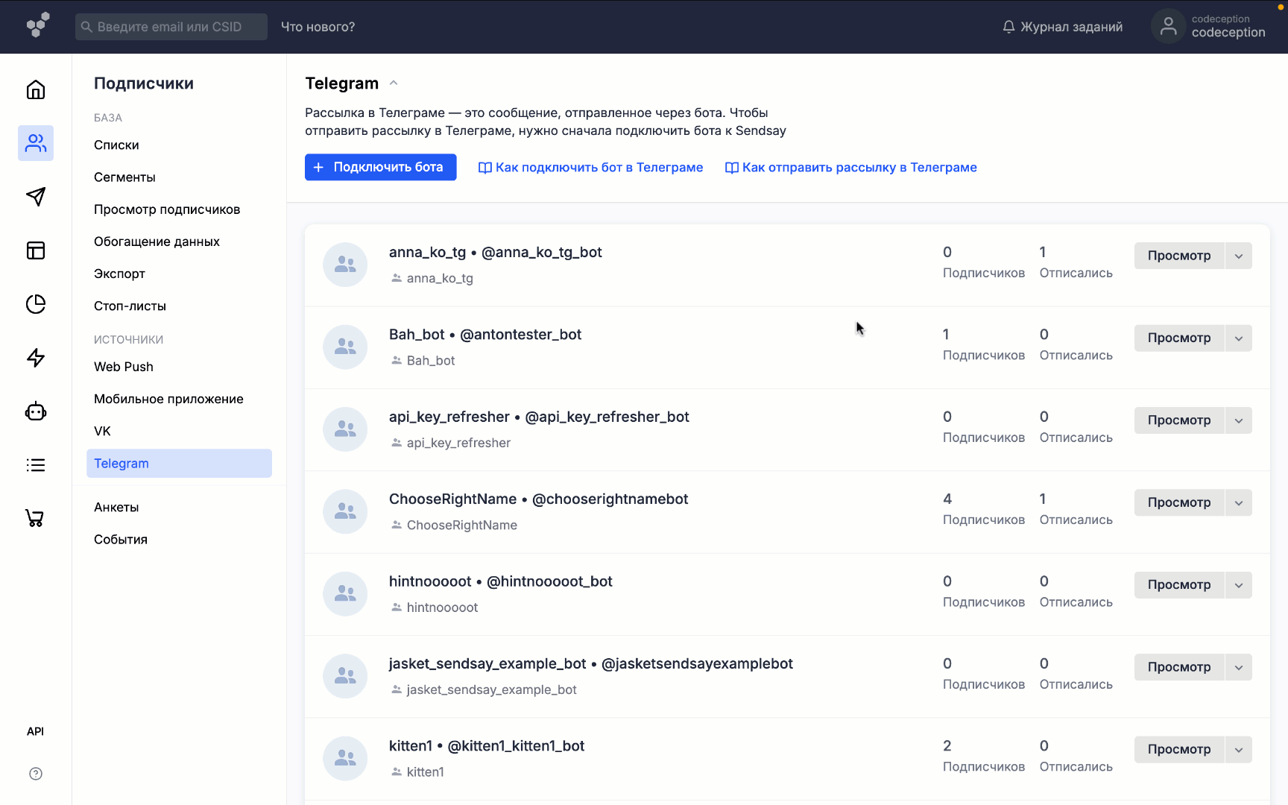The width and height of the screenshot is (1288, 805).
Task: Select Стоп-листы menu item
Action: tap(130, 306)
